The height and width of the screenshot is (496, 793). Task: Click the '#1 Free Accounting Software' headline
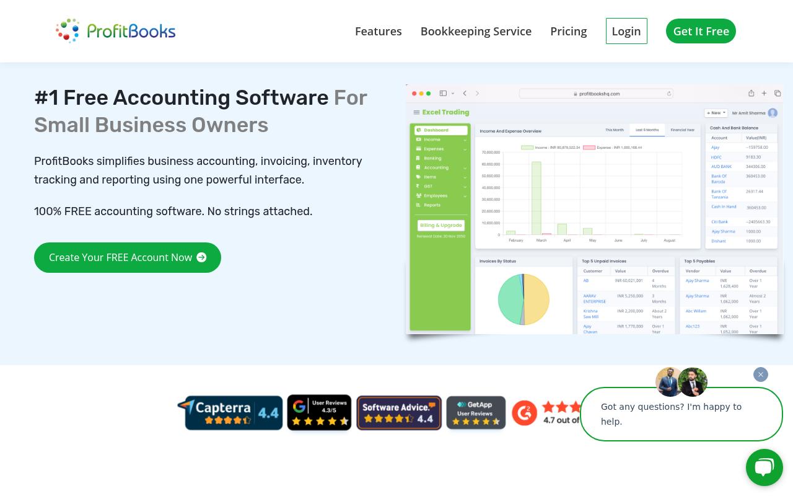182,98
